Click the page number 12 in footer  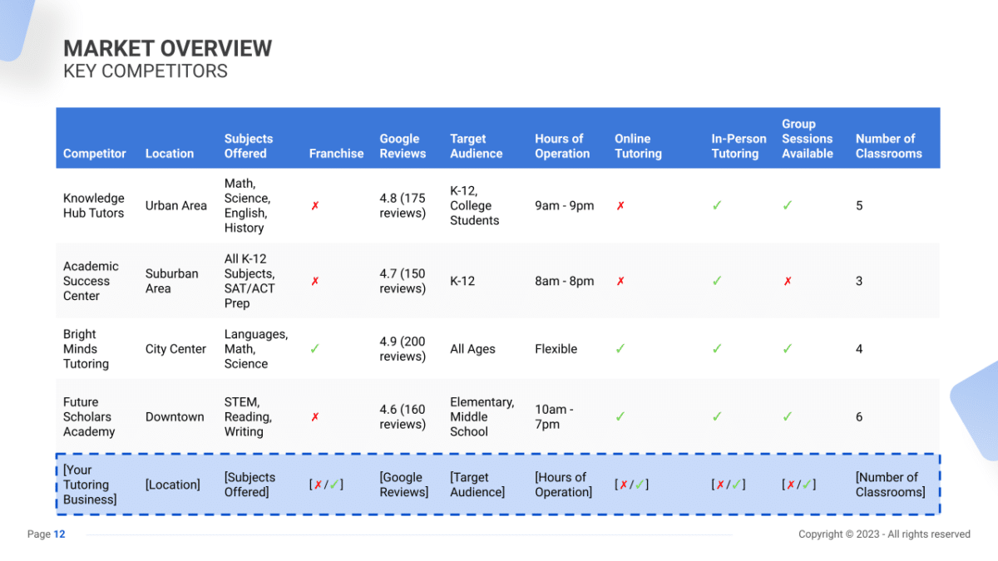[x=60, y=534]
